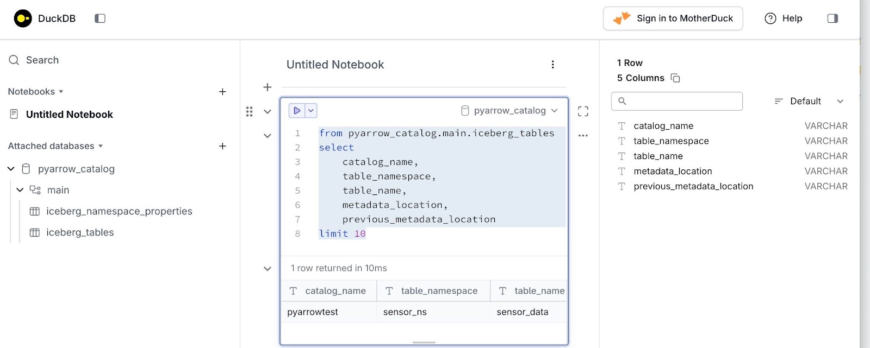Toggle the right inspector panel icon
Viewport: 870px width, 348px height.
tap(832, 18)
